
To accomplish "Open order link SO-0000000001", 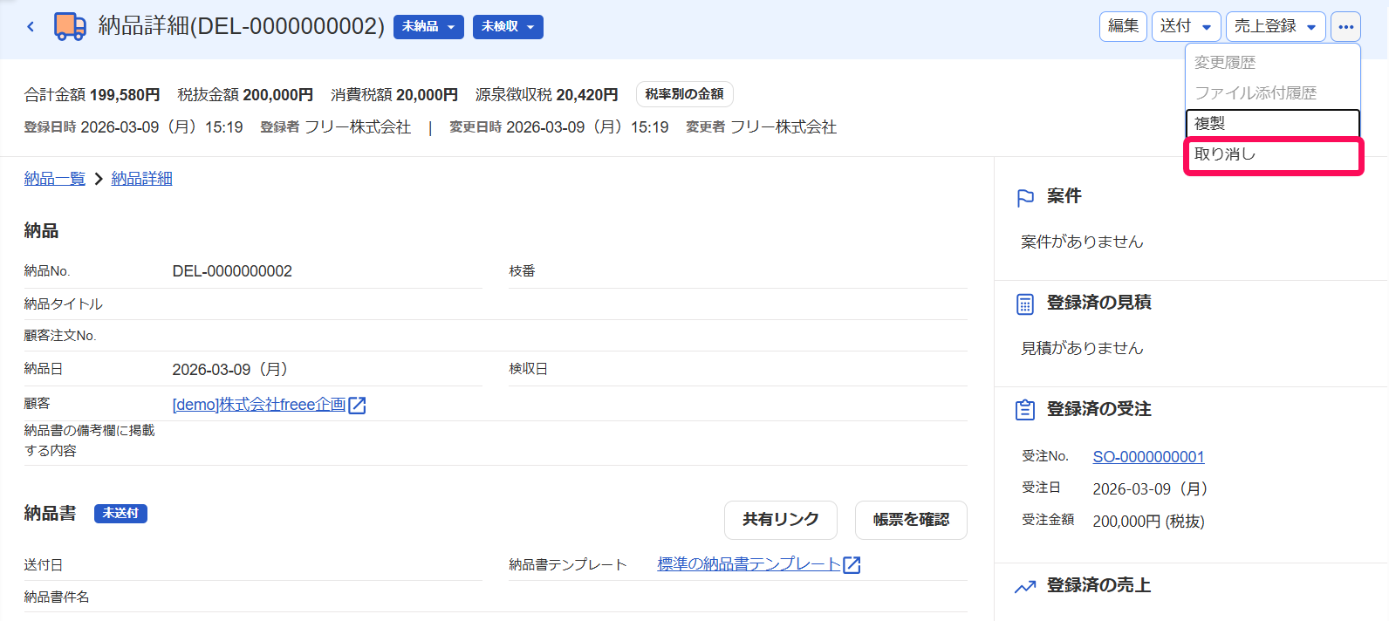I will [x=1148, y=457].
